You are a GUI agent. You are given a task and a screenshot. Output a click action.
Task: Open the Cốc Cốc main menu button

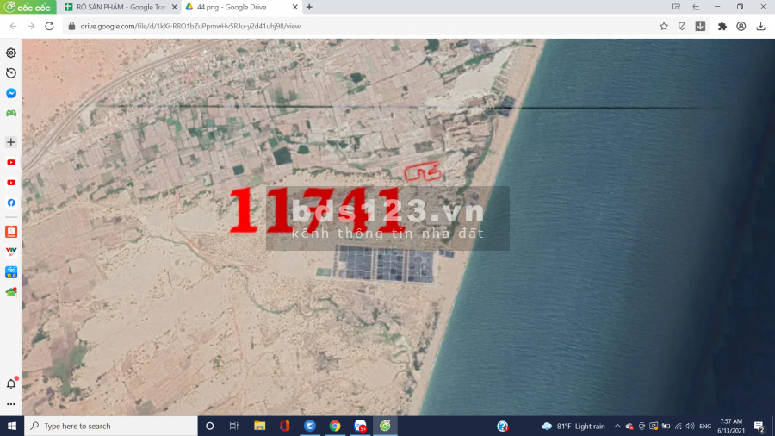pyautogui.click(x=28, y=7)
